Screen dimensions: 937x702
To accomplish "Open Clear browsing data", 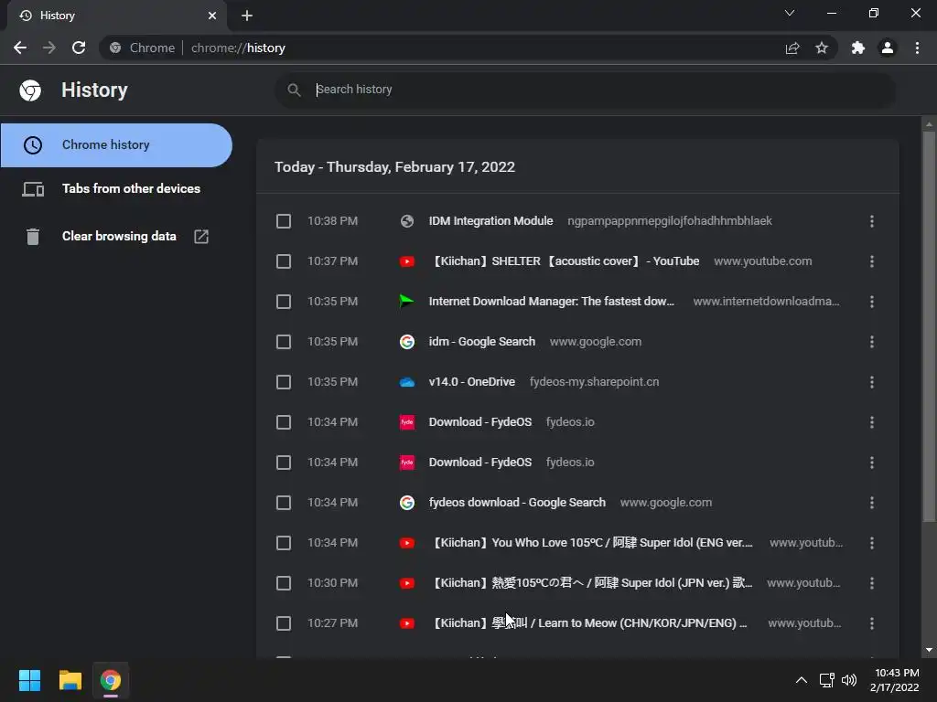I will click(116, 237).
